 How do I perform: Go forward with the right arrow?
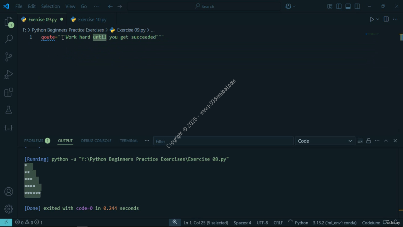tap(120, 6)
